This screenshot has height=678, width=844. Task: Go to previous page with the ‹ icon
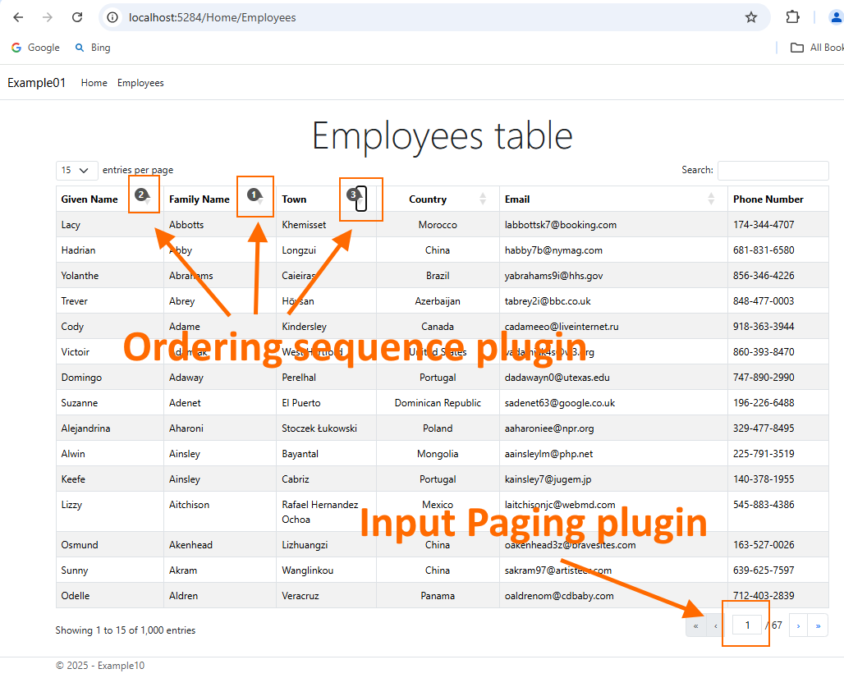[715, 625]
